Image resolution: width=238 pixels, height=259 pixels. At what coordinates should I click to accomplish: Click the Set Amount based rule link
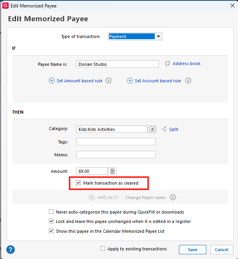(79, 81)
